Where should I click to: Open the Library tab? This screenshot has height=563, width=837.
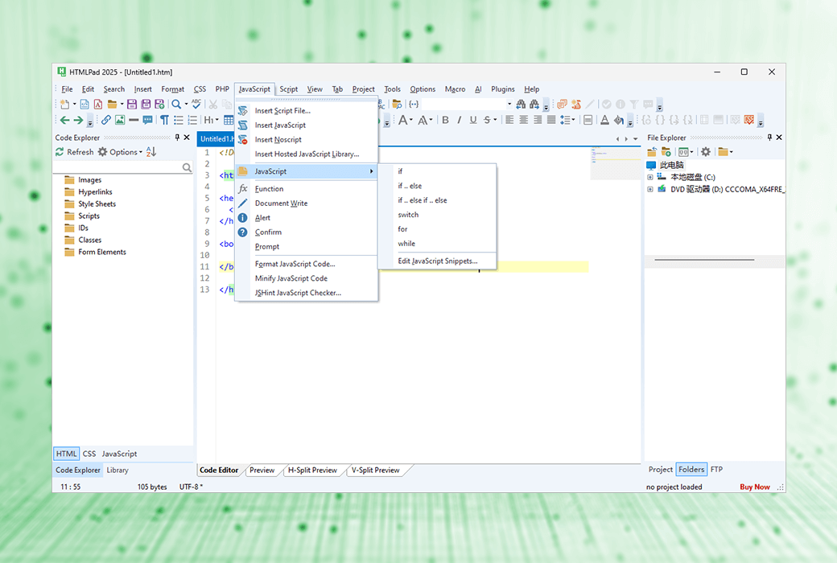tap(118, 471)
